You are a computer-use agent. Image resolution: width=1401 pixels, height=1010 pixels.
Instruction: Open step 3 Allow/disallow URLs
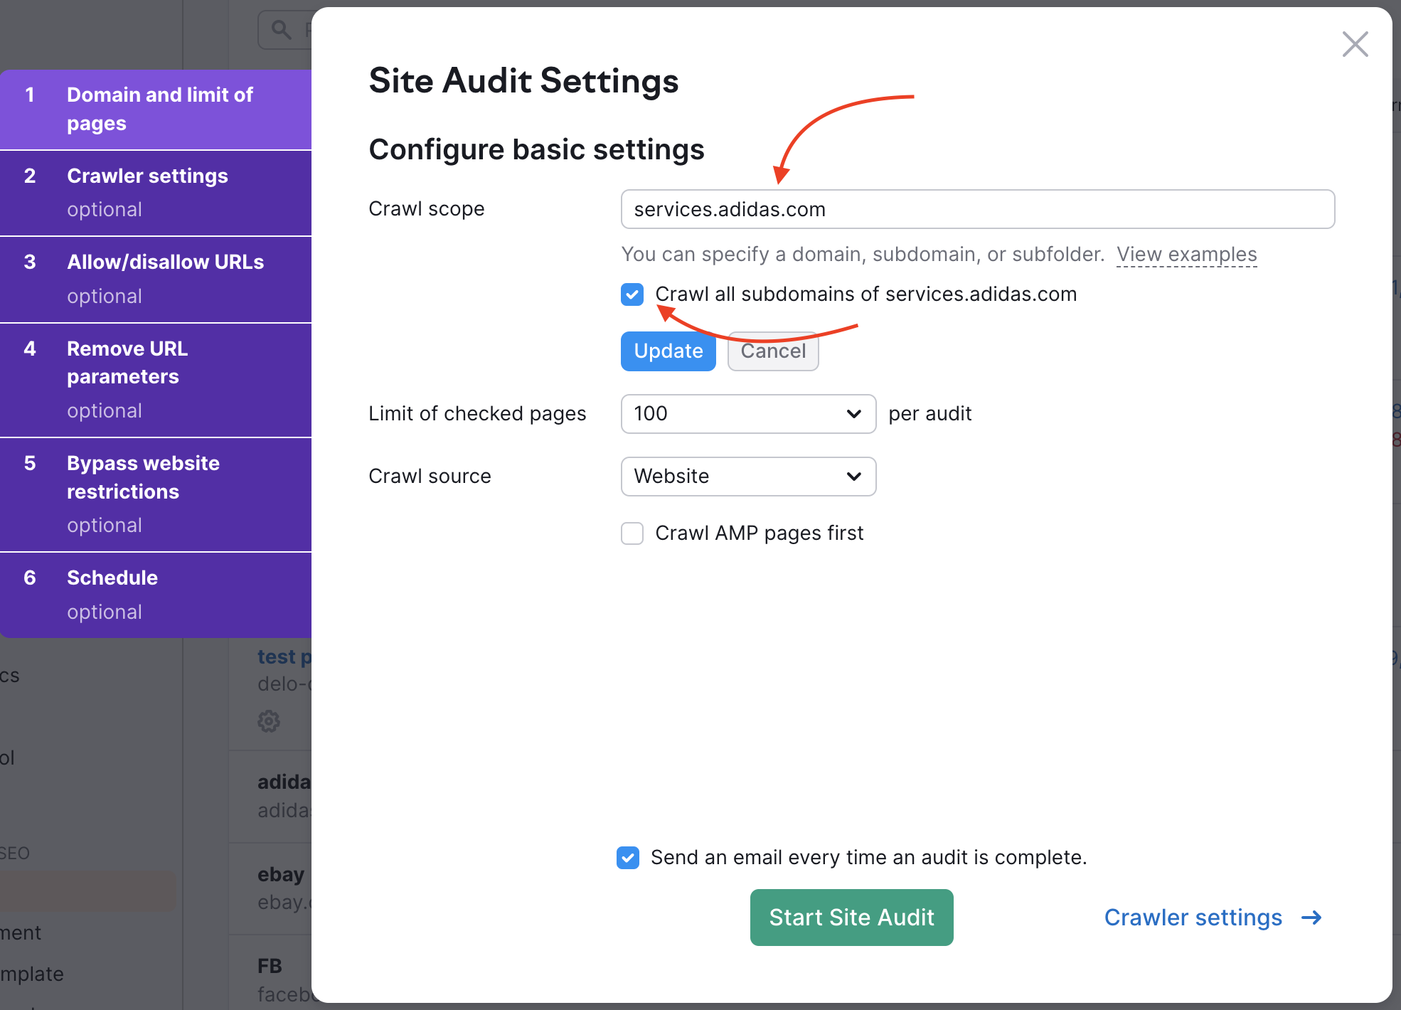pos(156,280)
